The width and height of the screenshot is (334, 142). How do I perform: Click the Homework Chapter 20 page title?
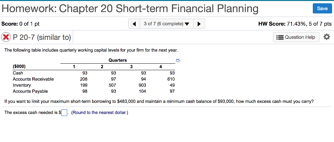(x=130, y=8)
